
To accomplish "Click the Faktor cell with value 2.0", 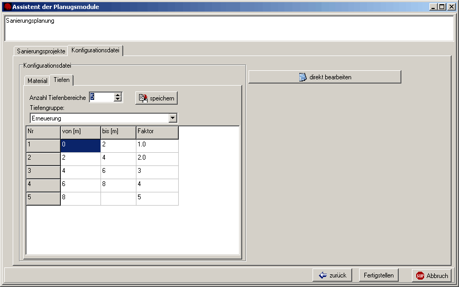I will point(157,159).
